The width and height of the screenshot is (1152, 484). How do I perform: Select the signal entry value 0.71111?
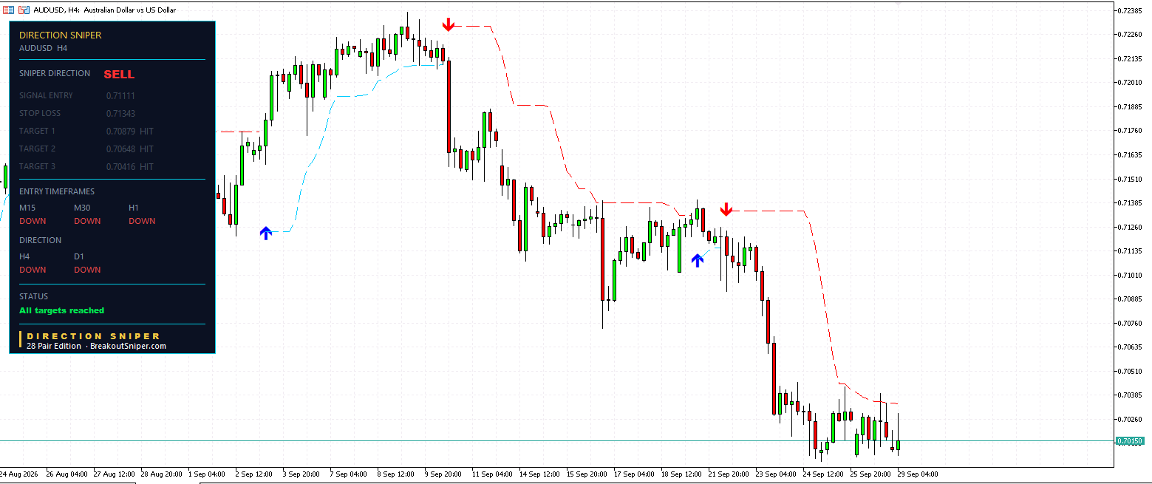[x=120, y=95]
